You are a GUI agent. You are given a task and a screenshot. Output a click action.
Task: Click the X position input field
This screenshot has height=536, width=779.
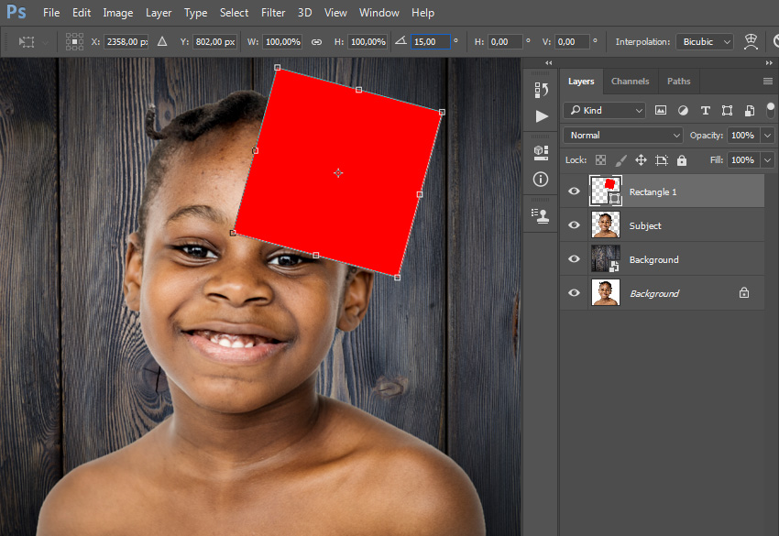tap(126, 42)
